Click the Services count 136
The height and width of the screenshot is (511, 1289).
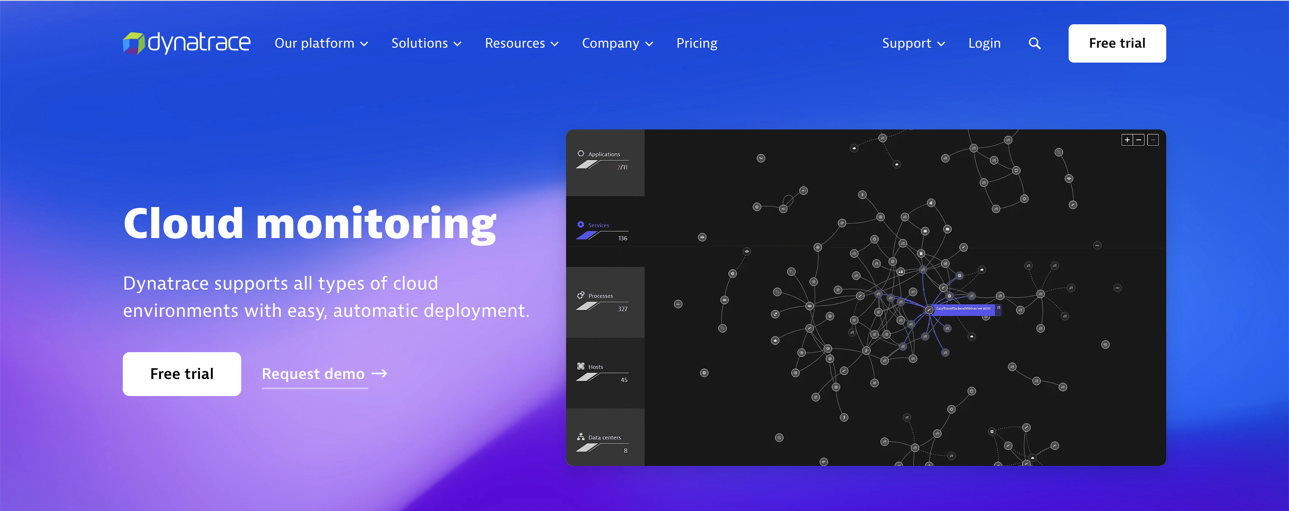point(622,238)
